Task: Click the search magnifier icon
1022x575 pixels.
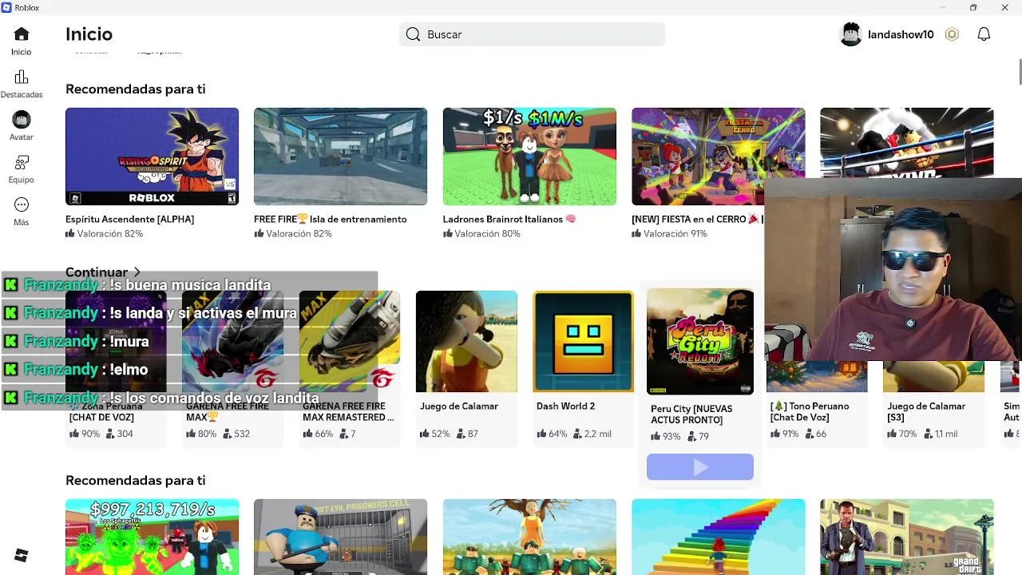Action: tap(413, 34)
